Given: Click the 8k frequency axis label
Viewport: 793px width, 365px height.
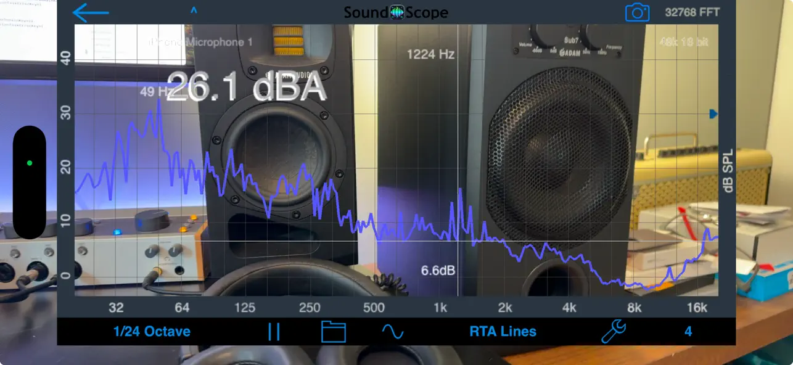Looking at the screenshot, I should (634, 308).
